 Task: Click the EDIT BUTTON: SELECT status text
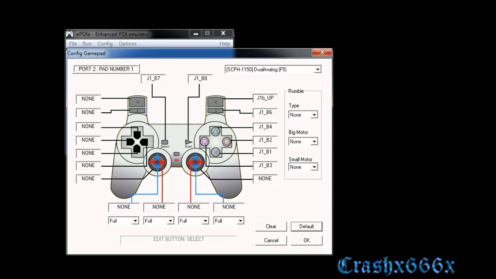tap(179, 239)
